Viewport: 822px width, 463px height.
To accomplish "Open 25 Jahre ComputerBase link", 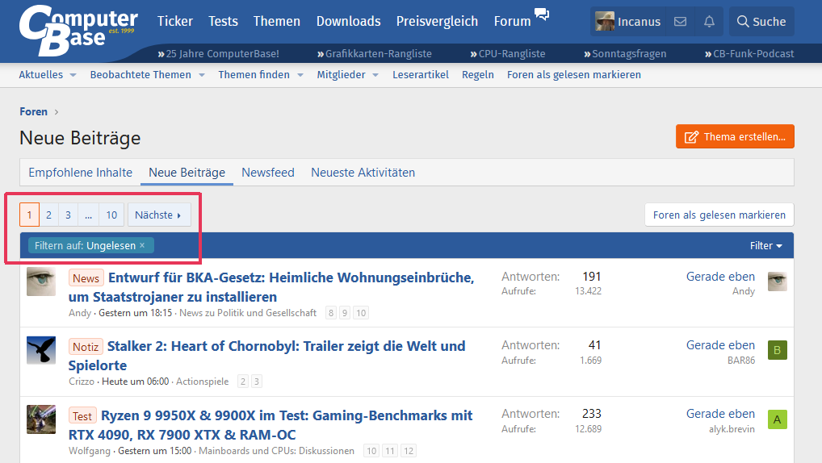I will (219, 53).
